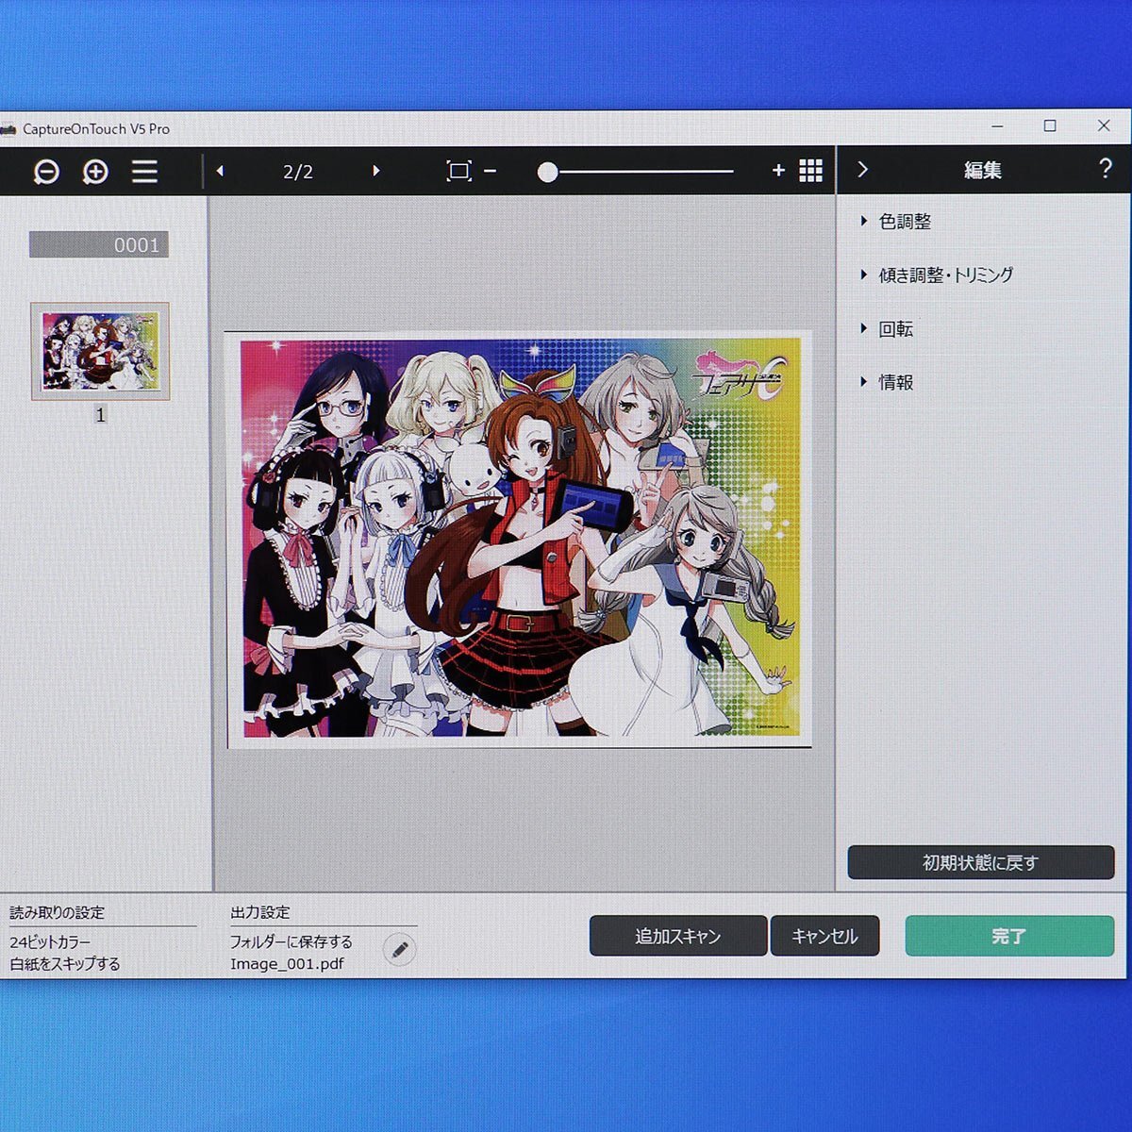The width and height of the screenshot is (1132, 1132).
Task: Click the 初期状態に戻す button
Action: (981, 862)
